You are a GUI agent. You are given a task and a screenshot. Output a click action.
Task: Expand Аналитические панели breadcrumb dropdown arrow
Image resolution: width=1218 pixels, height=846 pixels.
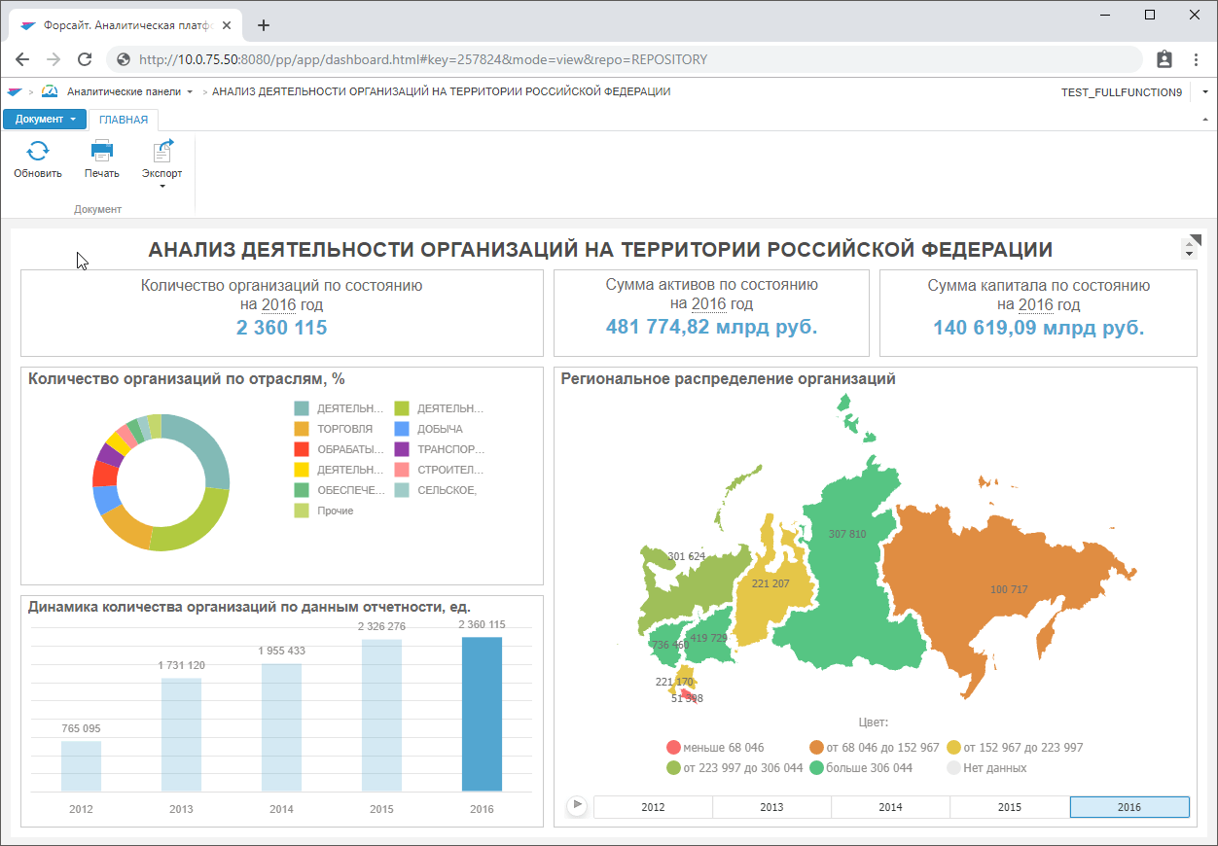[190, 92]
